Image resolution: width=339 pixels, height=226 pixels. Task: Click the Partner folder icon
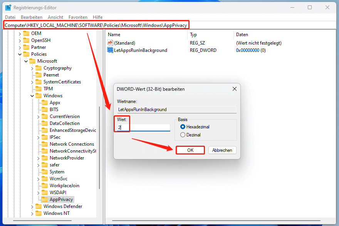click(26, 47)
